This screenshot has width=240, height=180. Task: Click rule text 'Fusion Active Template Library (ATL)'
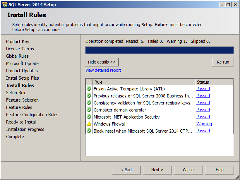(129, 89)
